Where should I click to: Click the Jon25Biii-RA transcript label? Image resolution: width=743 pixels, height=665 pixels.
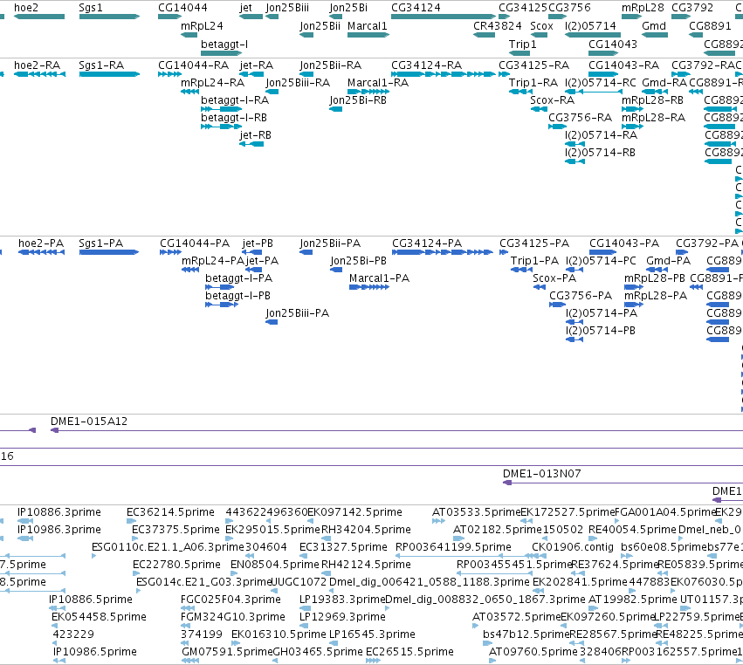[x=298, y=82]
